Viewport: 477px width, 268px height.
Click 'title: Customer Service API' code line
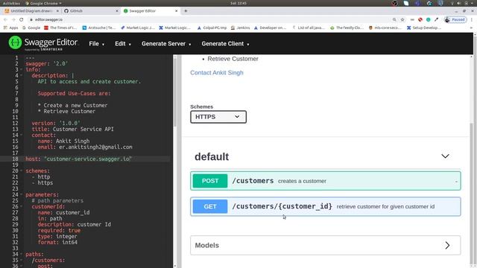(73, 129)
